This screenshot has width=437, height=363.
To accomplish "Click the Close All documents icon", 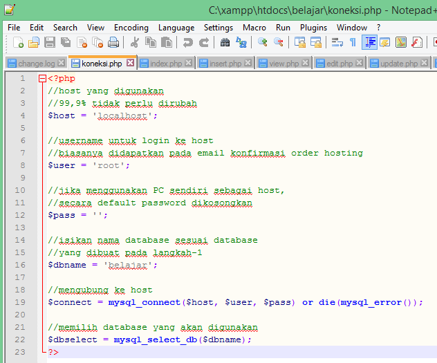I will tap(97, 43).
